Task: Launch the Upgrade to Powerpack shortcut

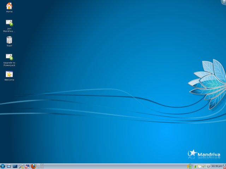Action: pos(10,57)
